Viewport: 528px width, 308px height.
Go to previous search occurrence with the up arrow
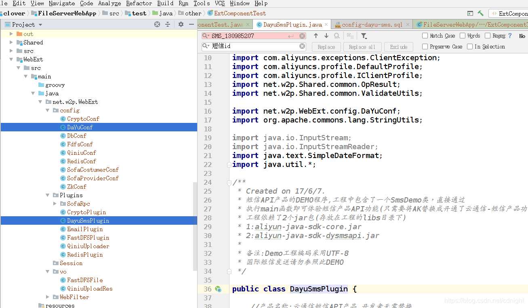[x=316, y=36]
